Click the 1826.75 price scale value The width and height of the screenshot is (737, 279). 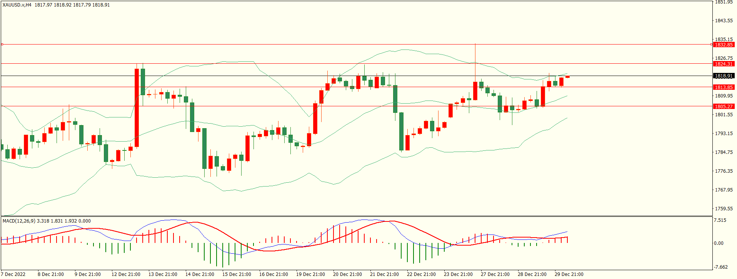coord(724,58)
